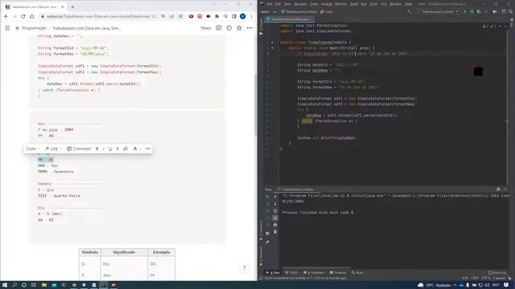Open Chrome three-dot menu
The height and width of the screenshot is (289, 515).
[x=251, y=16]
